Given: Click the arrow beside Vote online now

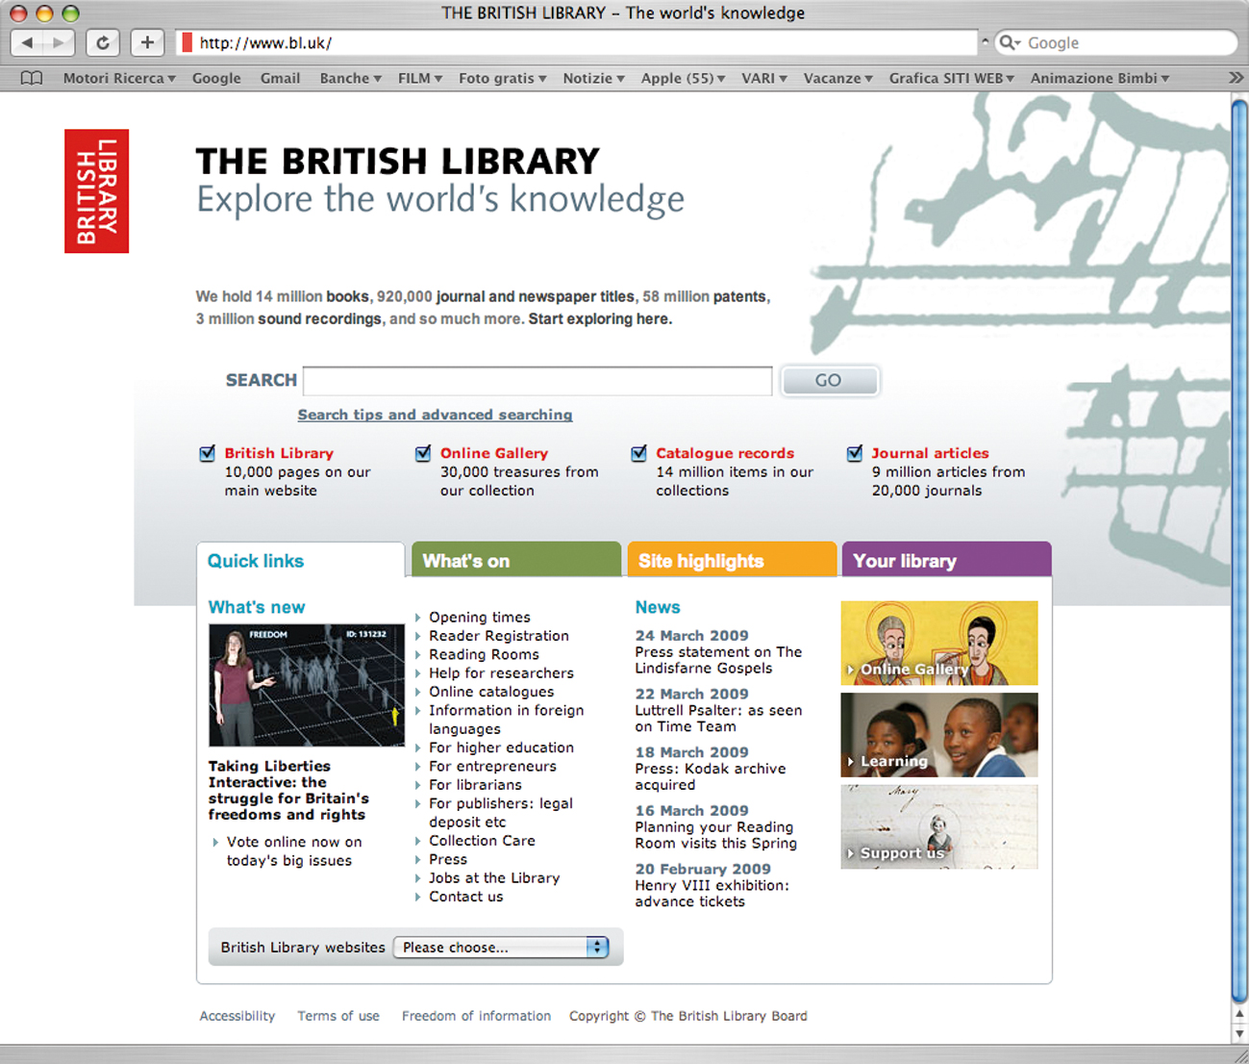Looking at the screenshot, I should 215,842.
